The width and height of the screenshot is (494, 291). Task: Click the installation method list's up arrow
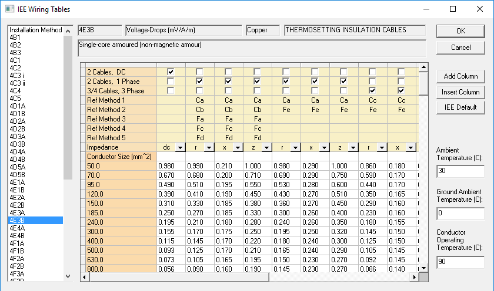tap(68, 29)
